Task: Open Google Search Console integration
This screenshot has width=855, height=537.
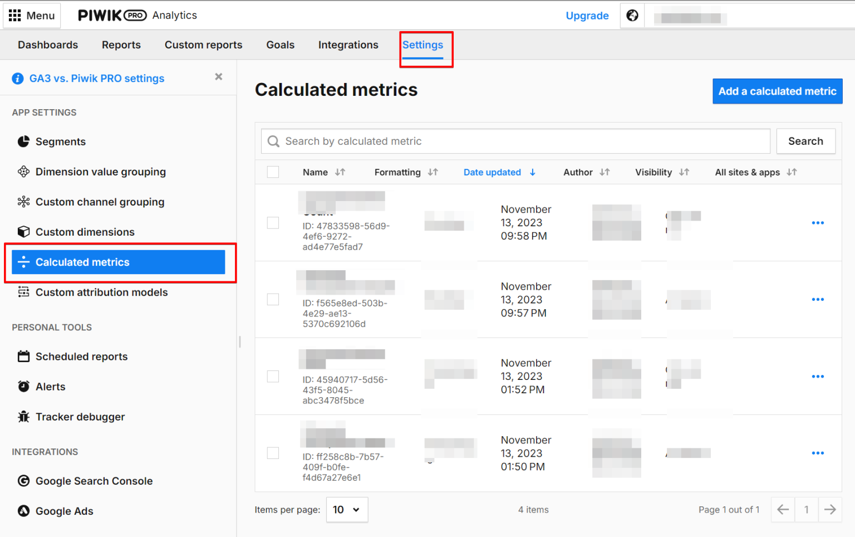Action: click(x=94, y=481)
